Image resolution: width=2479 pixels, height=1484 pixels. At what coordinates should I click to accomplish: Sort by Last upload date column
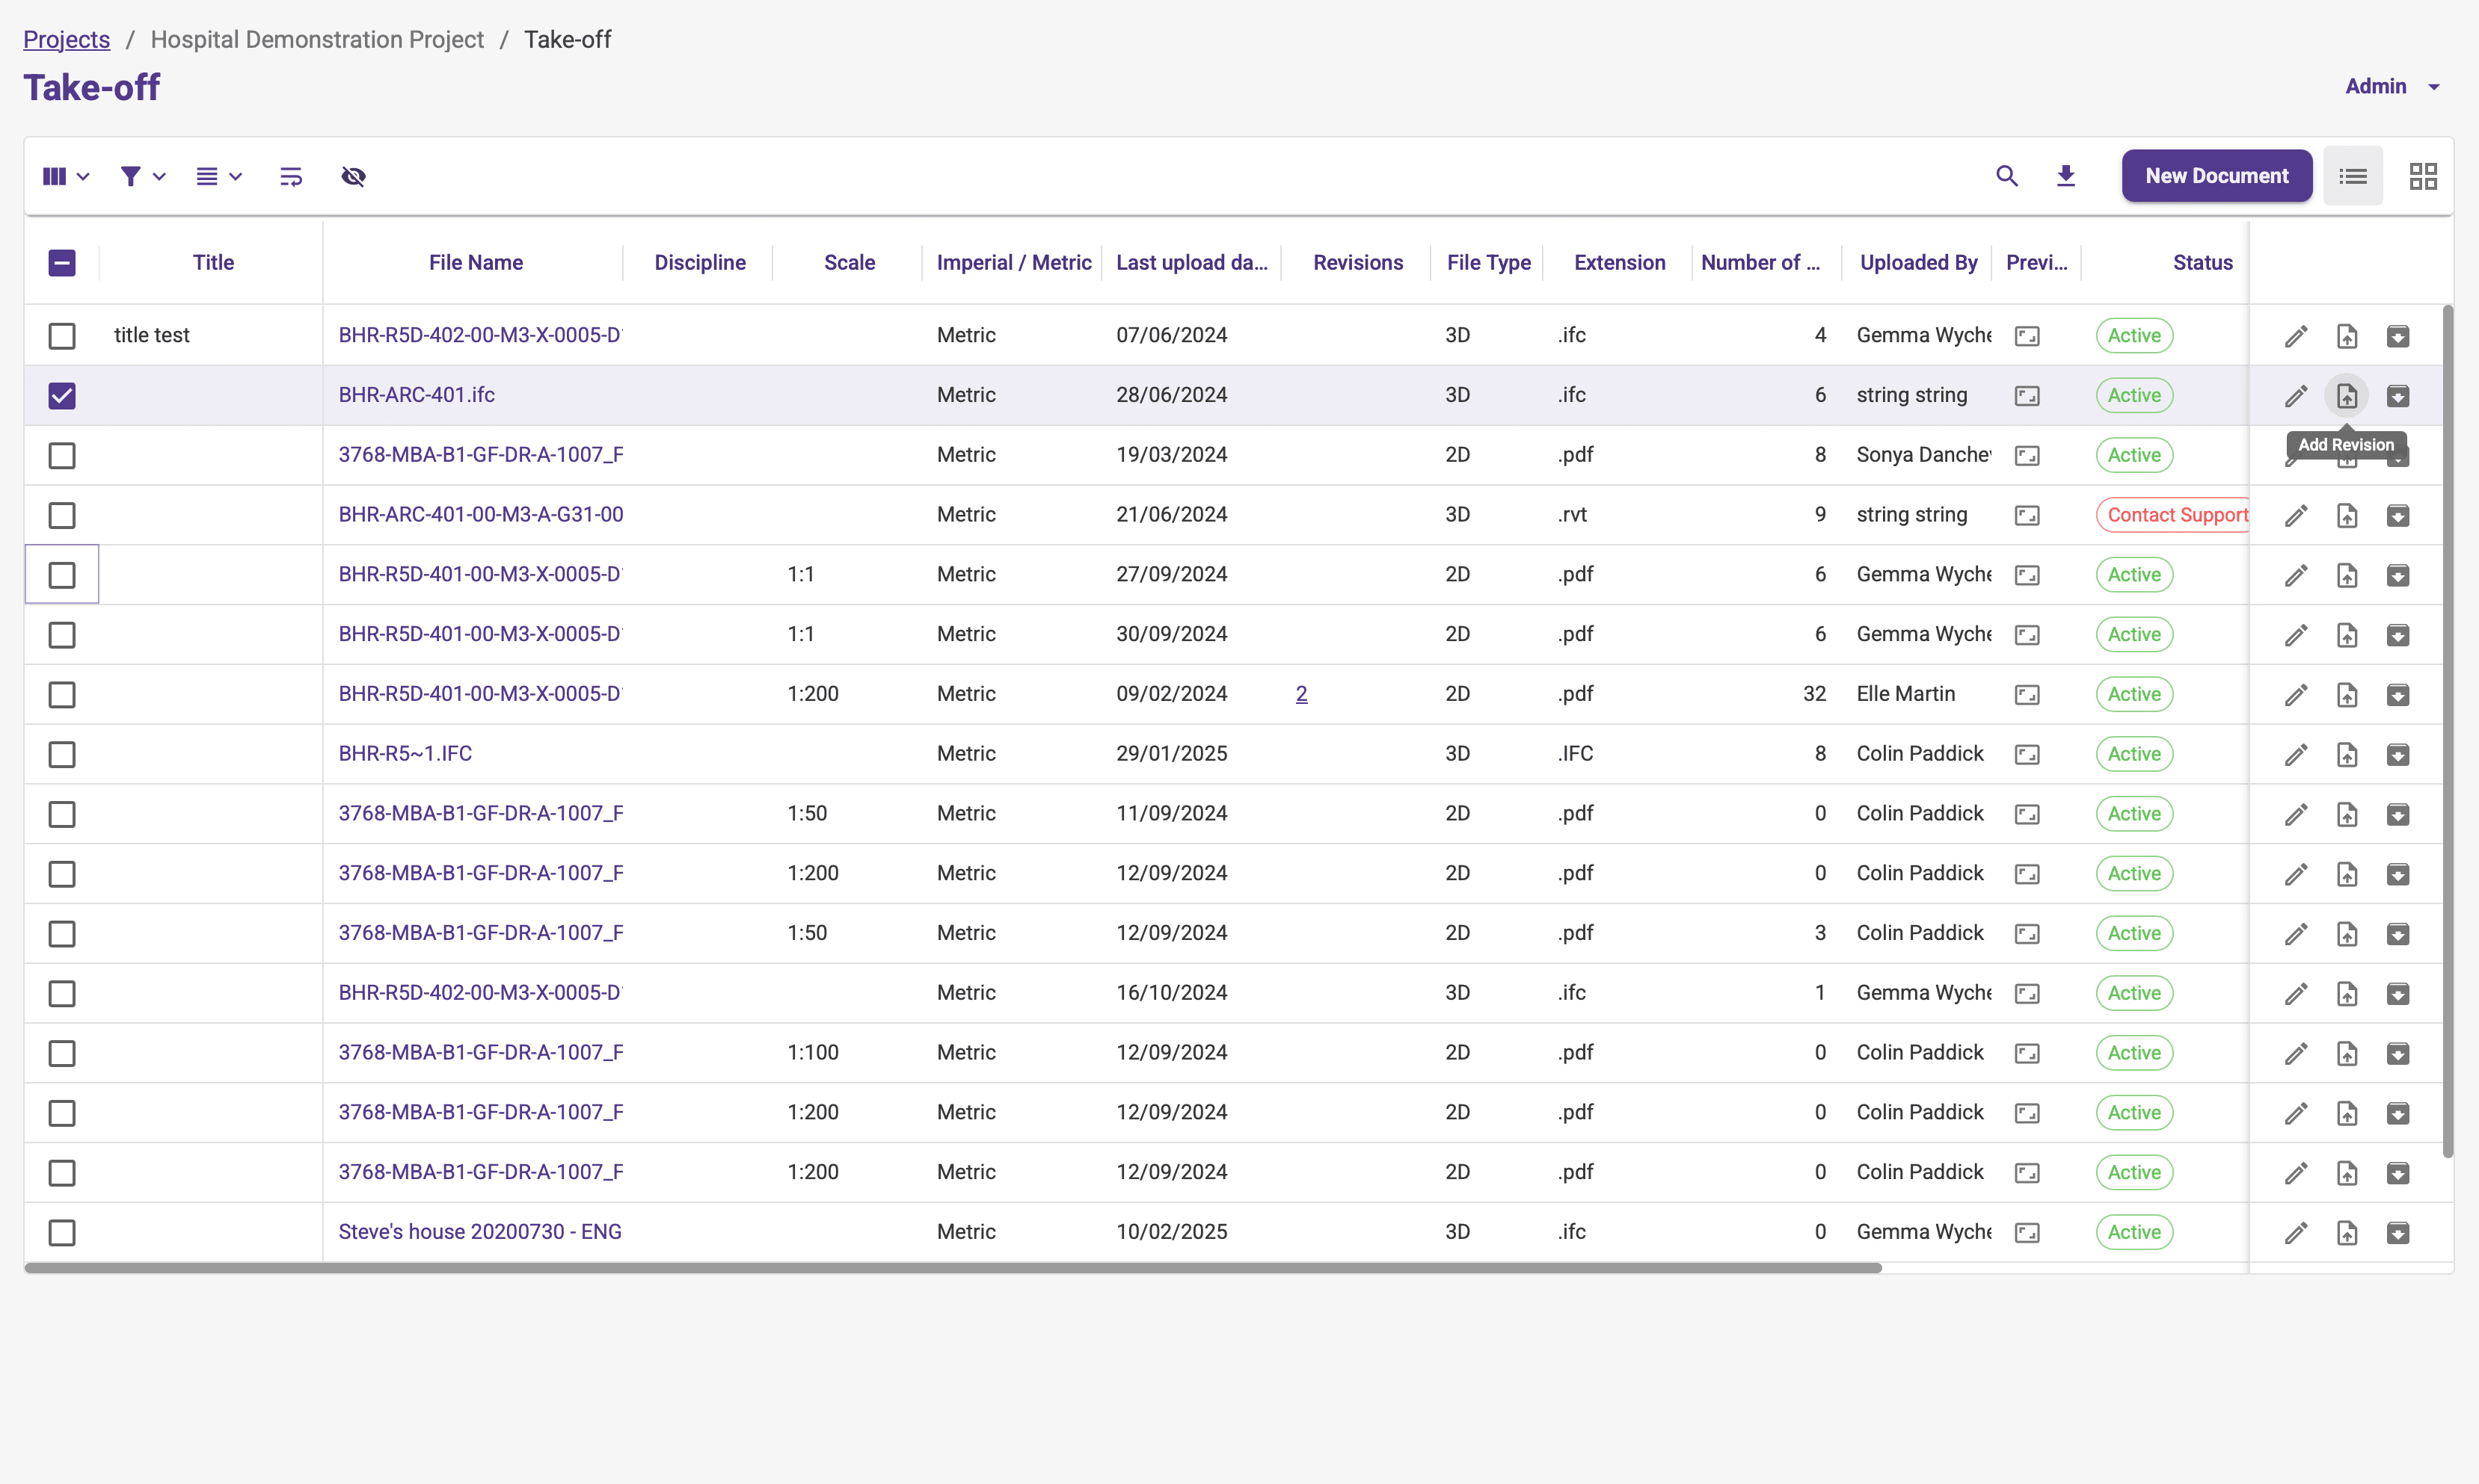point(1191,263)
